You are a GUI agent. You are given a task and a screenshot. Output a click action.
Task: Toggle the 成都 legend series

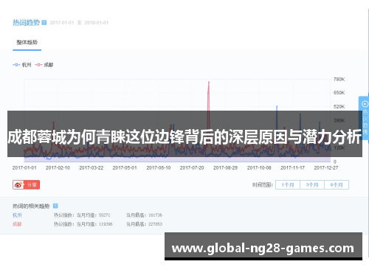click(x=44, y=65)
